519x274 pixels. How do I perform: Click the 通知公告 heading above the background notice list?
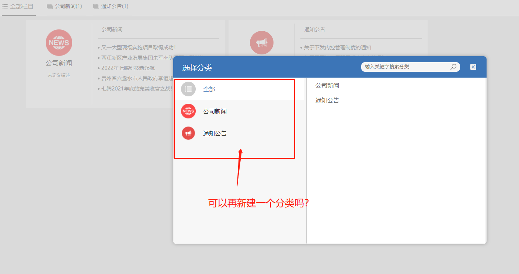coord(315,29)
